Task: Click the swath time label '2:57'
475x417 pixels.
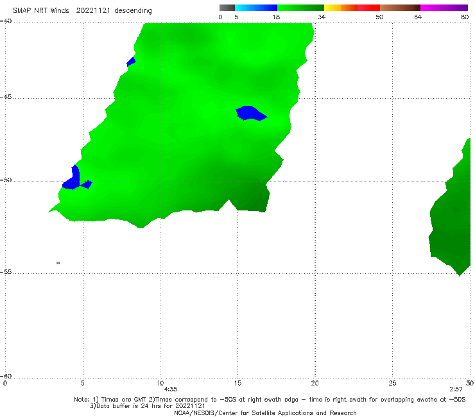Action: click(456, 389)
